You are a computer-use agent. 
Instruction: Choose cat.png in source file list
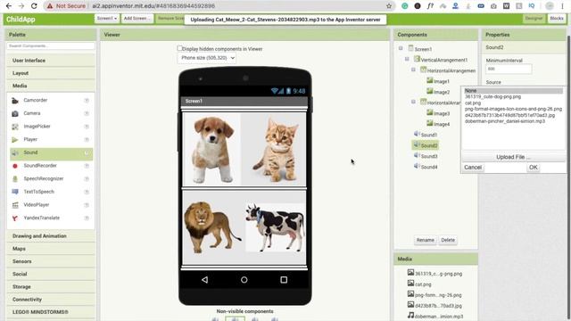(x=473, y=103)
